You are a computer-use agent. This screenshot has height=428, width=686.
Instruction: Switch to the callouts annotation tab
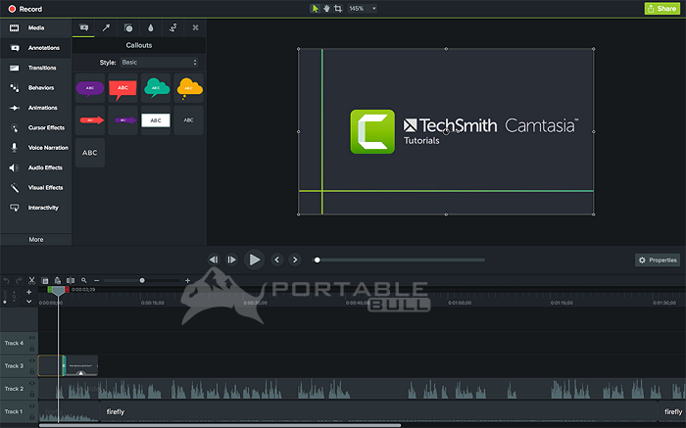(x=83, y=28)
